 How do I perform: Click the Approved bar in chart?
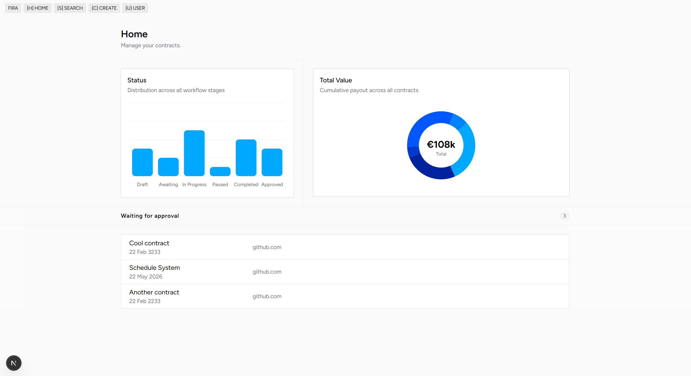click(272, 162)
